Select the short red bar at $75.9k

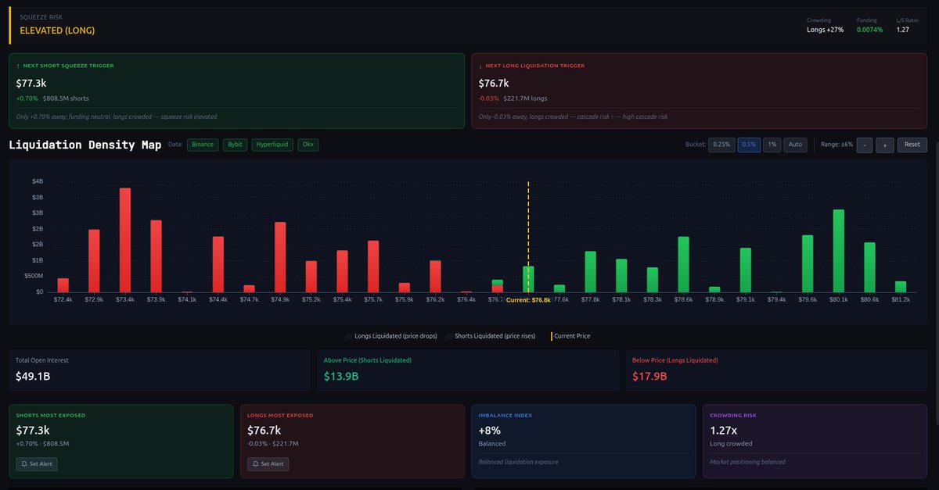pyautogui.click(x=405, y=288)
